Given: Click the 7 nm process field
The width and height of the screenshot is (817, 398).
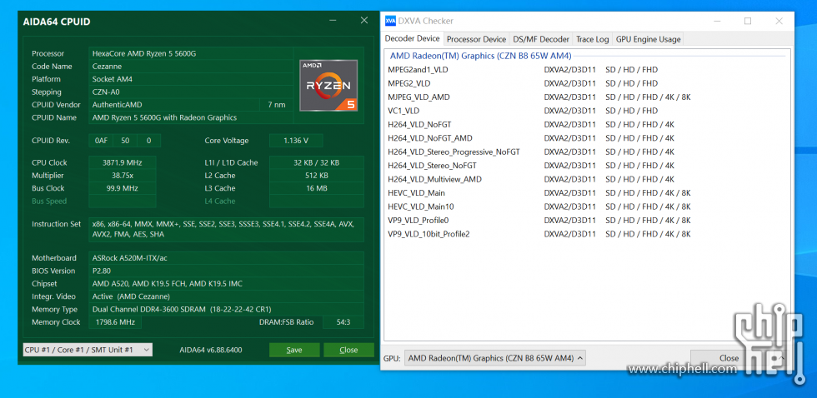Looking at the screenshot, I should [277, 105].
